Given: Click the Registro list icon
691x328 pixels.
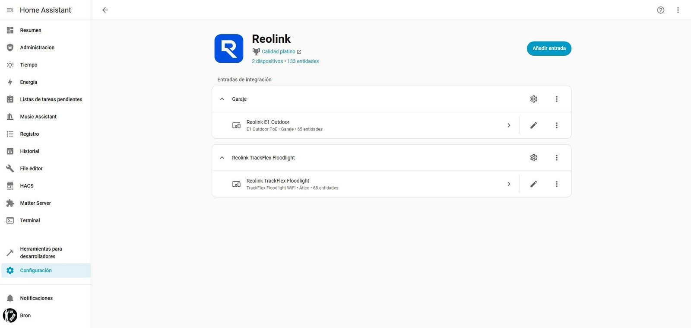Looking at the screenshot, I should tap(10, 134).
